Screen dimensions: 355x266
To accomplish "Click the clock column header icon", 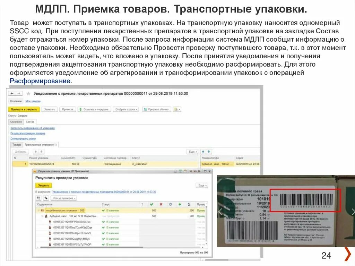I will point(170,204).
